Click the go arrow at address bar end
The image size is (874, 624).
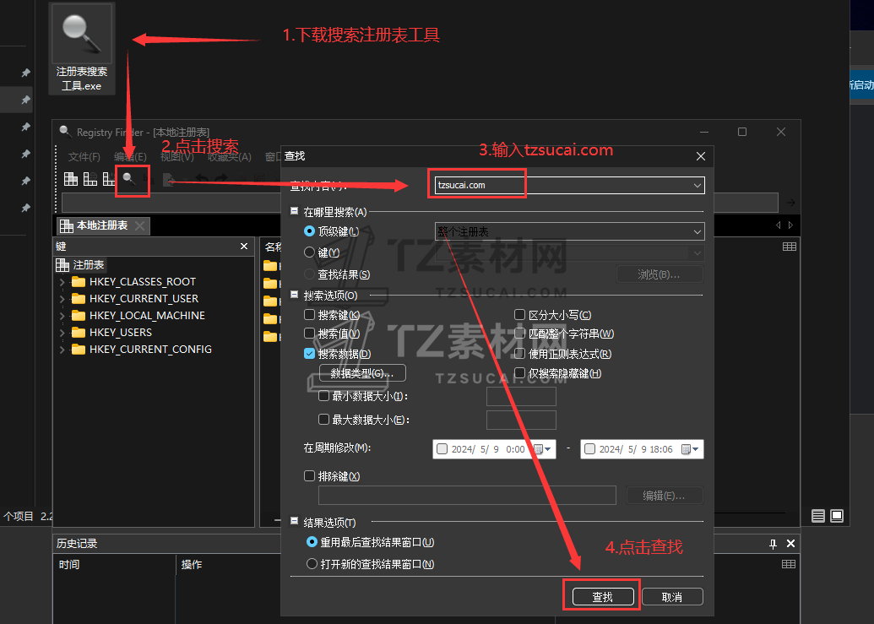click(790, 203)
